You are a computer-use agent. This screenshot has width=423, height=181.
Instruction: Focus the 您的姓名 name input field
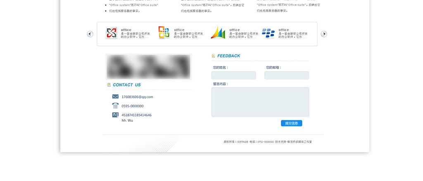[x=233, y=75]
